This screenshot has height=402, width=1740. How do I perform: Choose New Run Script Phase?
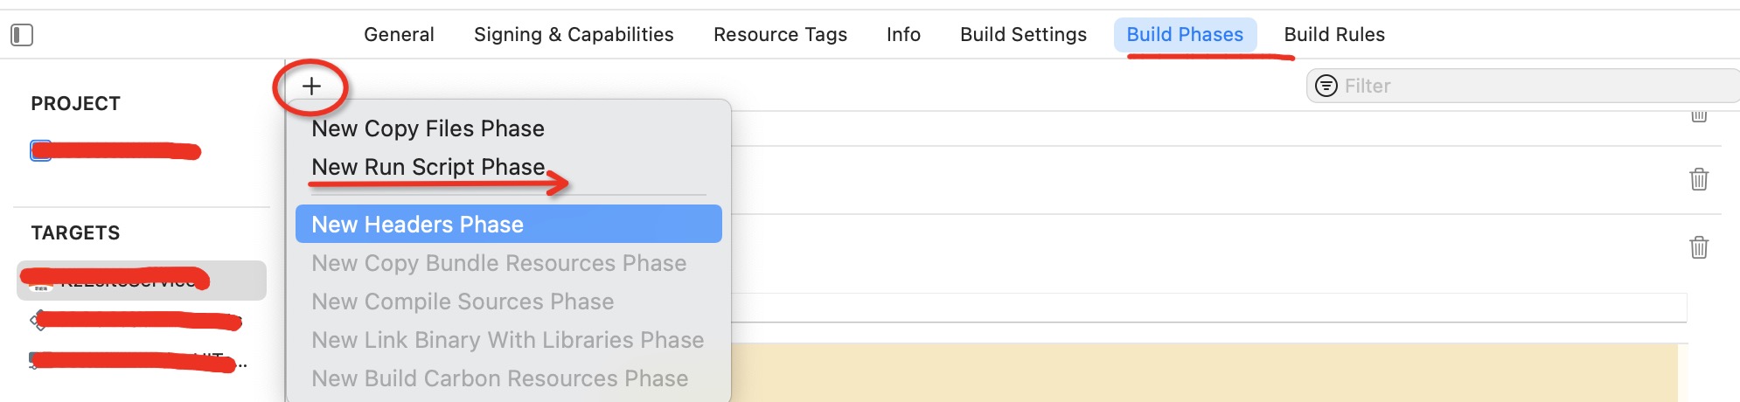(x=428, y=167)
